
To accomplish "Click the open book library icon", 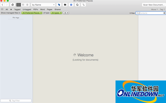I will [2, 9].
